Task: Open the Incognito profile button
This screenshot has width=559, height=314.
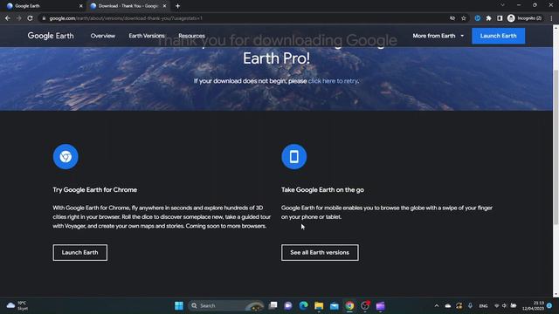Action: click(525, 18)
